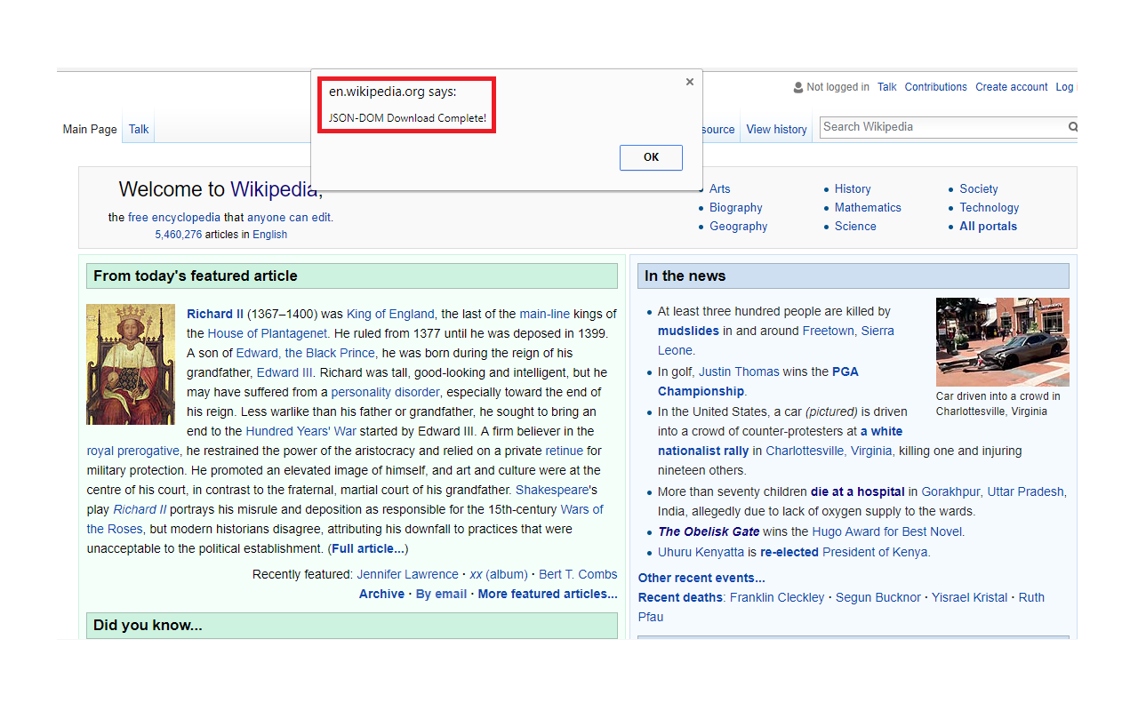Click Full article link
The width and height of the screenshot is (1138, 711).
[x=369, y=548]
